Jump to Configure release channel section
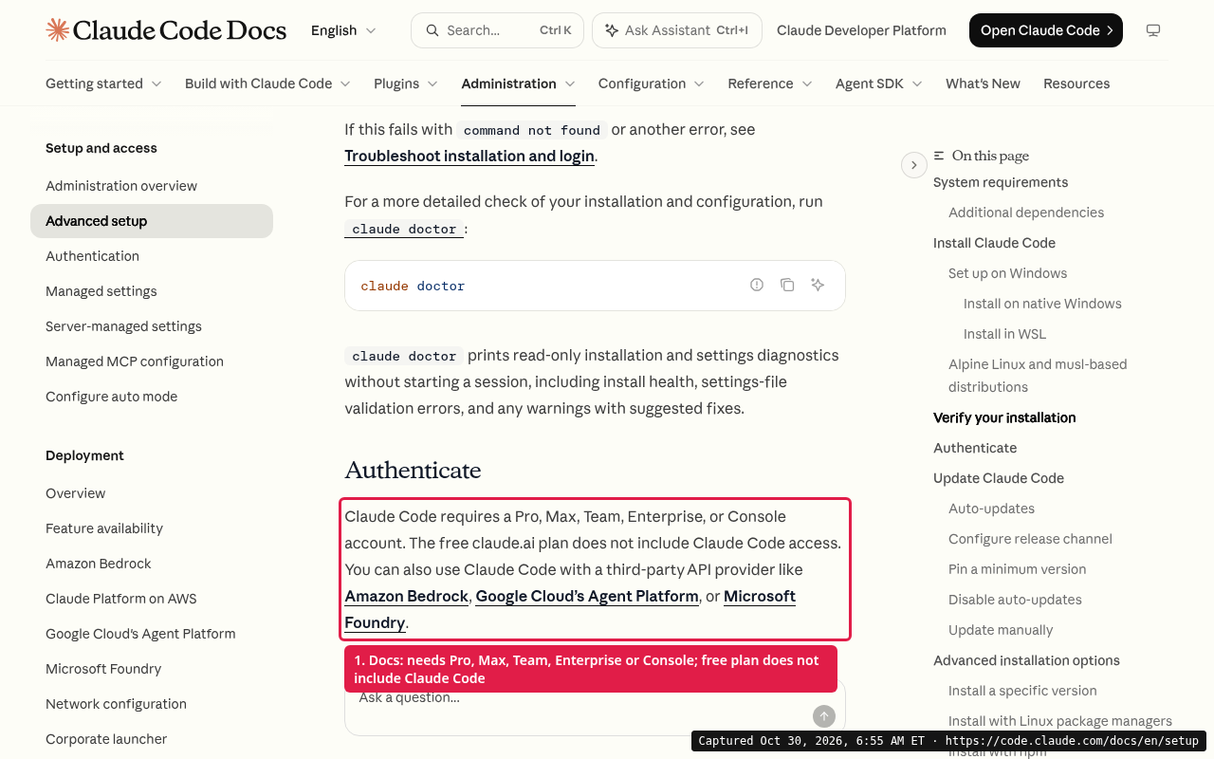Viewport: 1214px width, 759px height. (x=1030, y=539)
